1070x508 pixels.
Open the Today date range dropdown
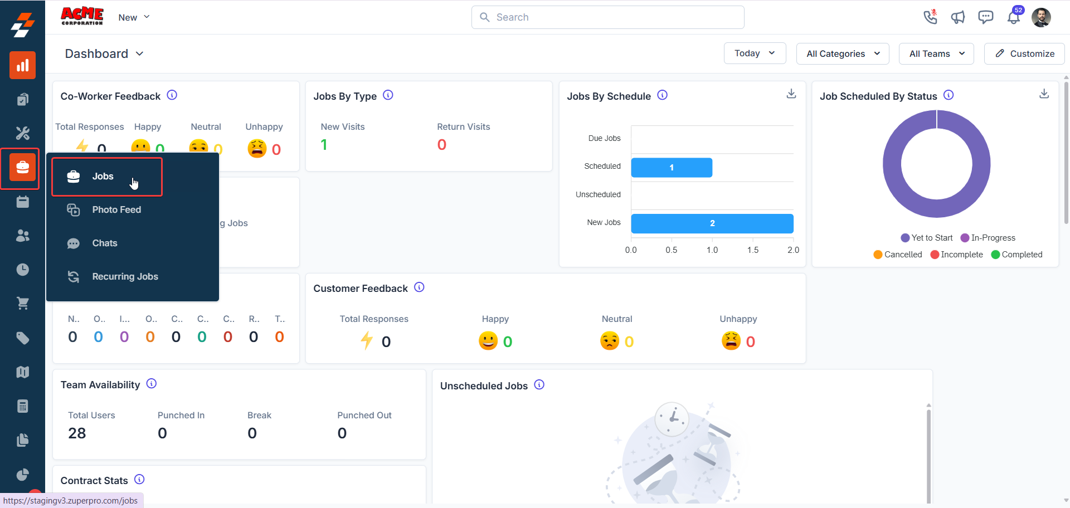point(755,53)
